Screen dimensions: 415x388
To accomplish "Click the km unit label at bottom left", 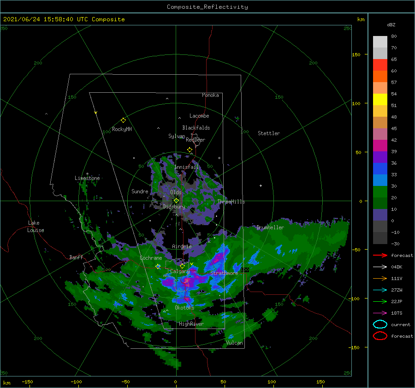I will (x=6, y=383).
